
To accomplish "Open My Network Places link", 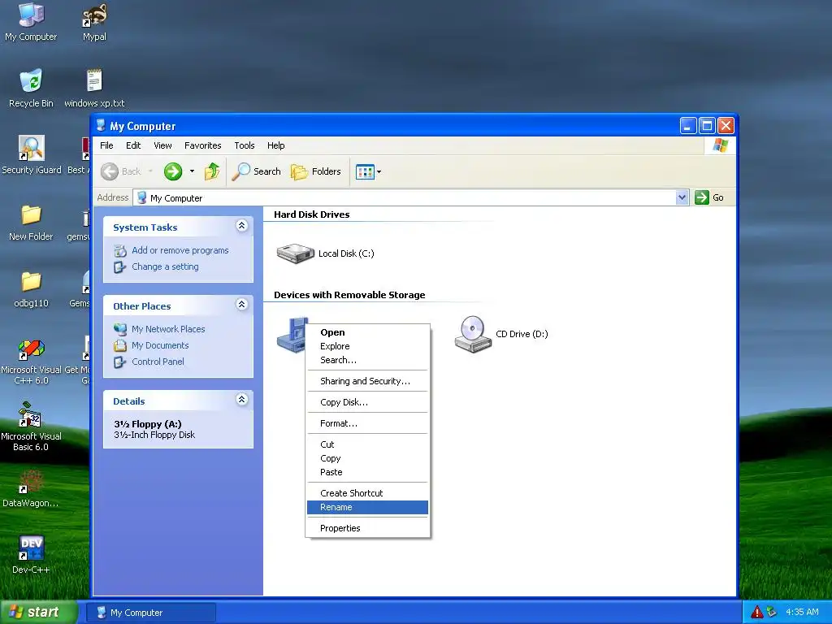I will [168, 329].
